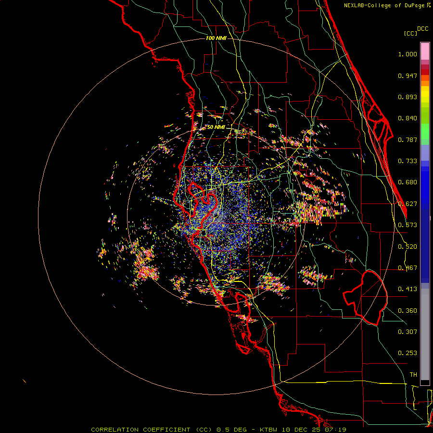Click the 0.947 scale value
Viewport: 433px width, 433px height.
[x=408, y=76]
